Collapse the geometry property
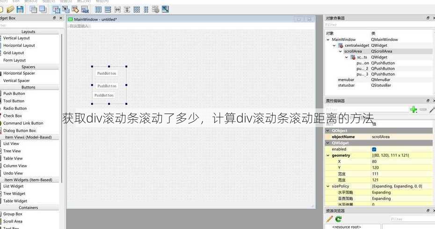 328,156
